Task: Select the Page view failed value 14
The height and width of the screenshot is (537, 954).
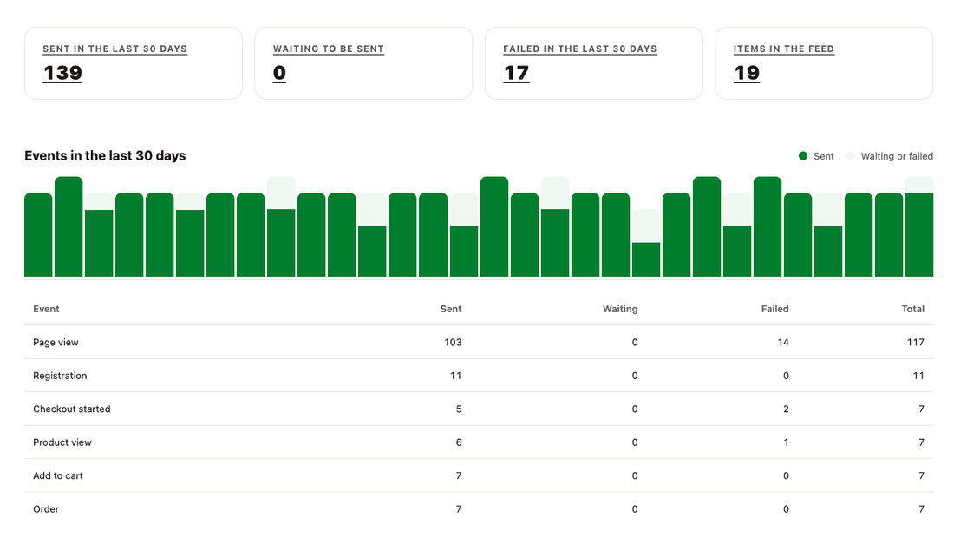Action: 783,342
